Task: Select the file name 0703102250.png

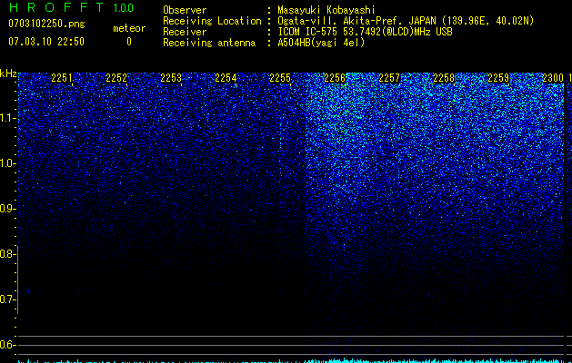Action: click(x=46, y=24)
